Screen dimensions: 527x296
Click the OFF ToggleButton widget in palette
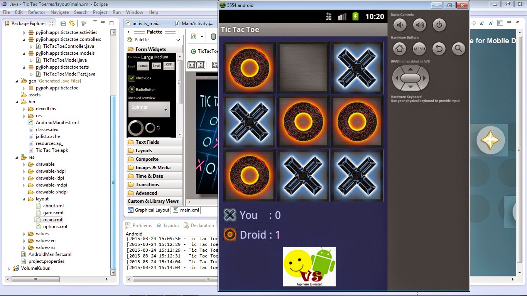[x=169, y=66]
